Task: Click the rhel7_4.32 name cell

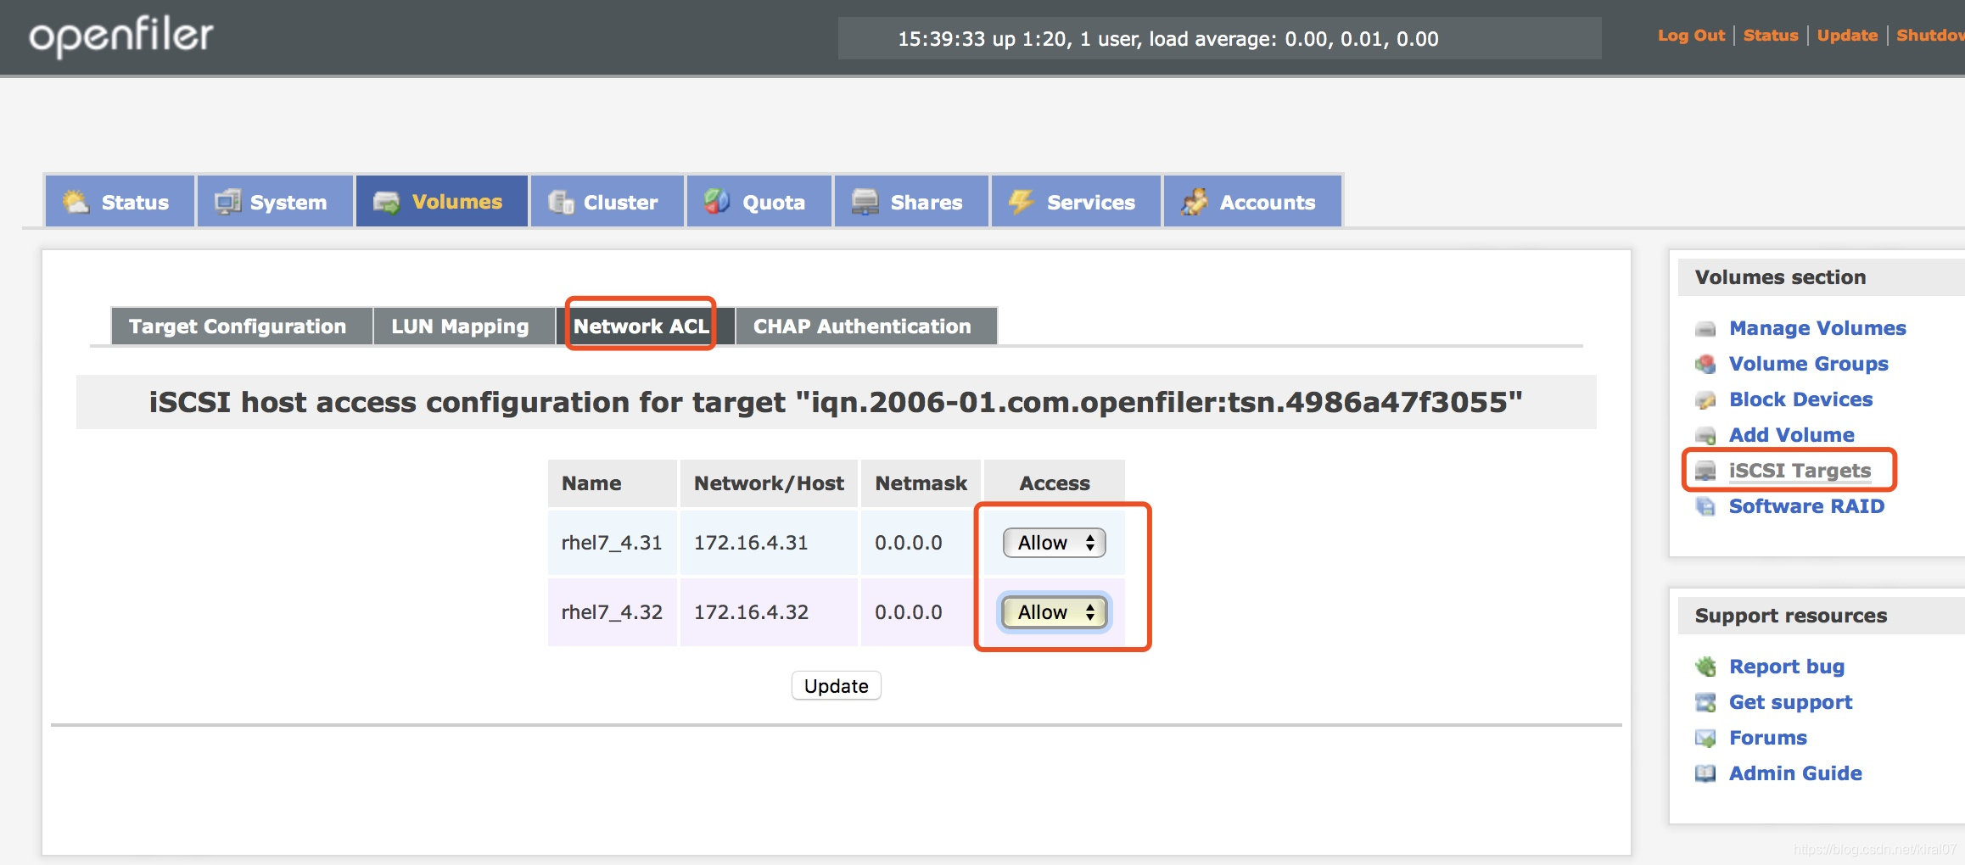Action: pyautogui.click(x=612, y=612)
